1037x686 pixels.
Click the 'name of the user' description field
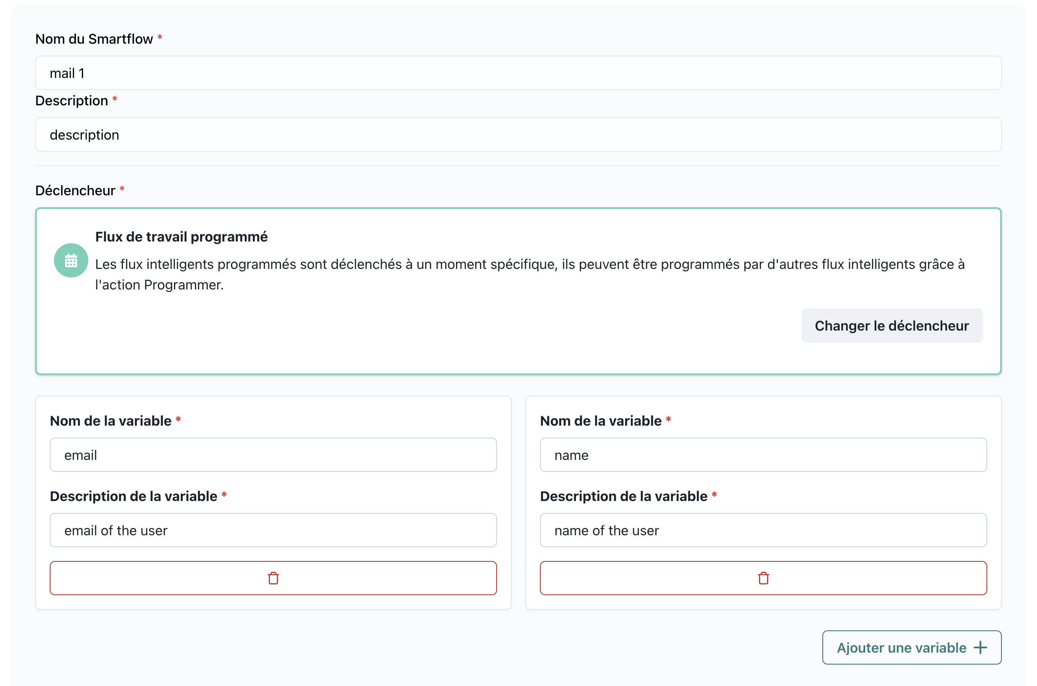pyautogui.click(x=763, y=530)
